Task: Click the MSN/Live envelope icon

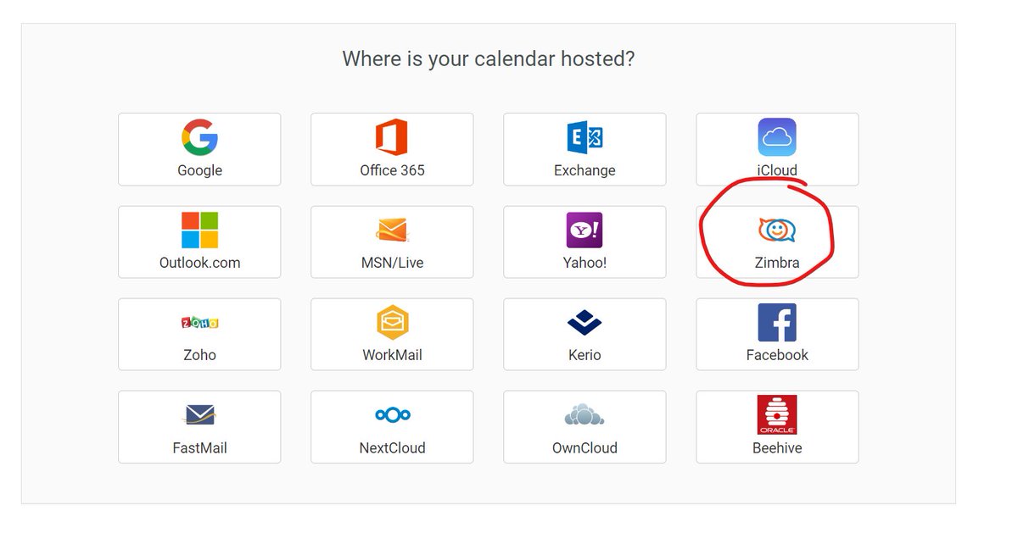Action: pyautogui.click(x=392, y=230)
